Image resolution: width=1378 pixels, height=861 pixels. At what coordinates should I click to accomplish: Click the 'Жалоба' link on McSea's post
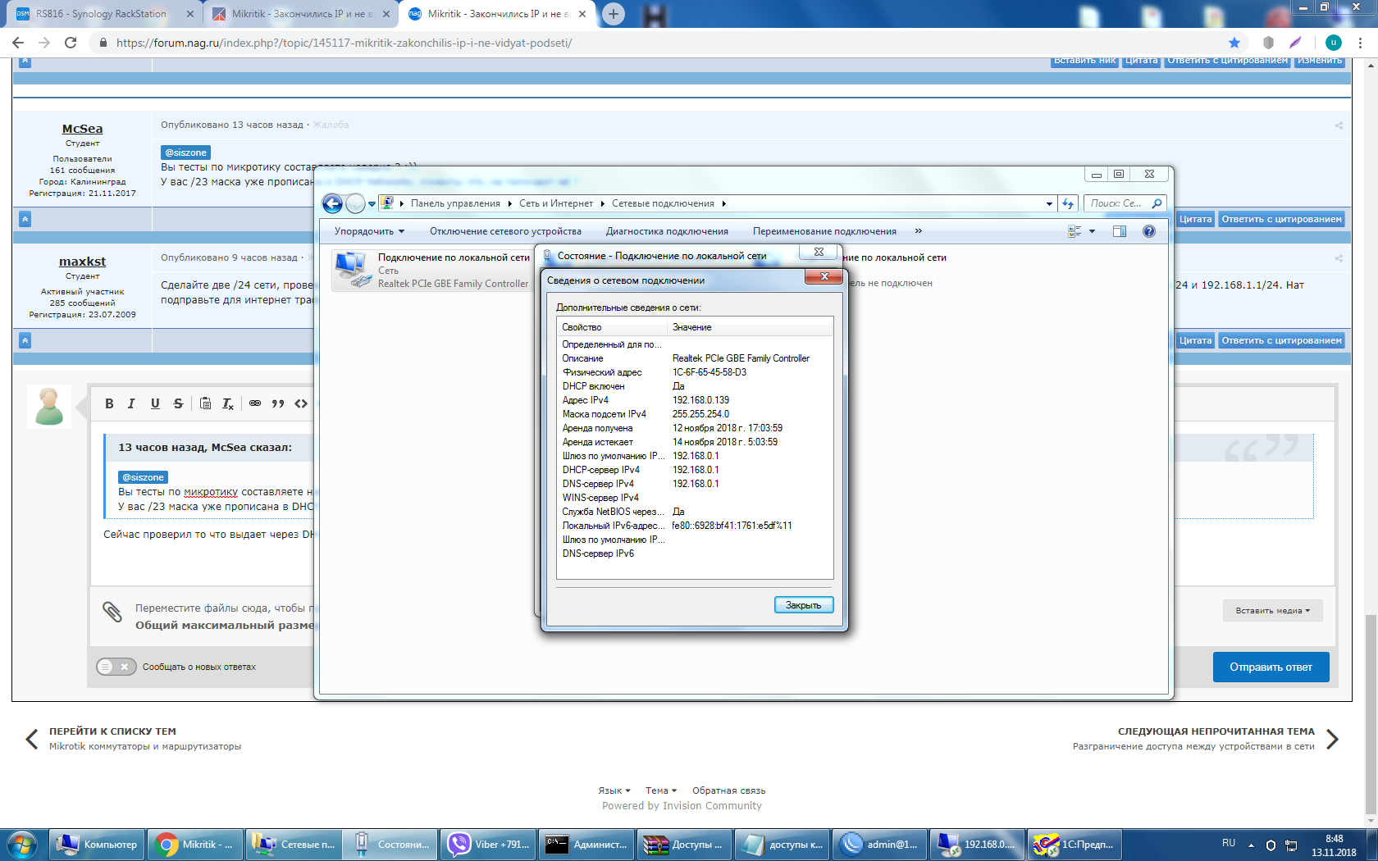[x=331, y=125]
